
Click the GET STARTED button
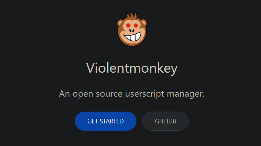pos(105,121)
